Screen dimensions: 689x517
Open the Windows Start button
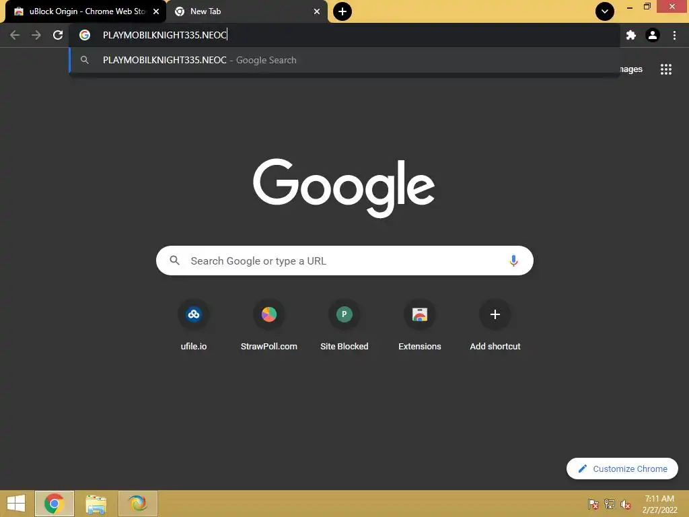point(16,504)
